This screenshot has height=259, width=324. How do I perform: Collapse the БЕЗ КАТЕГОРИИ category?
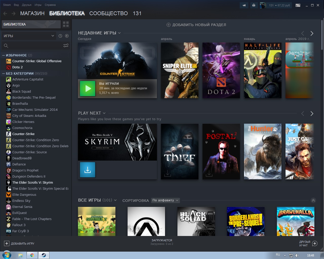pyautogui.click(x=4, y=73)
